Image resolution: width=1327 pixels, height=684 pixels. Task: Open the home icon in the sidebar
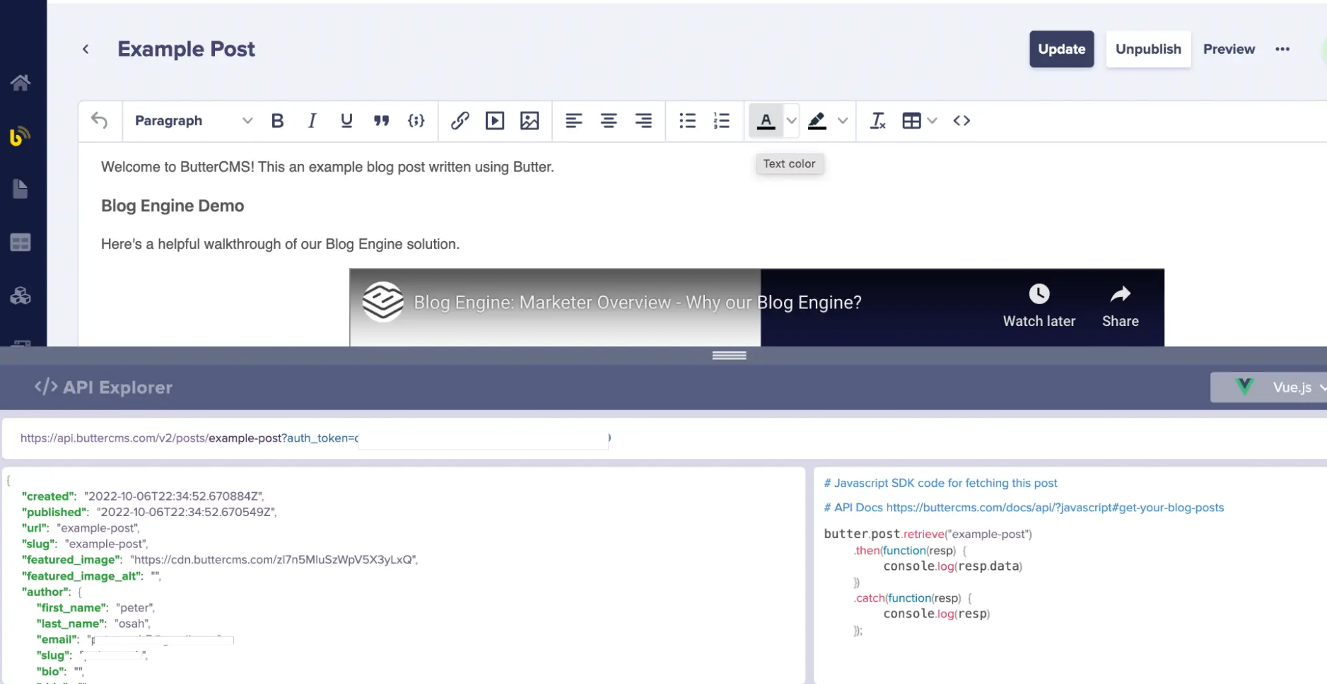click(x=21, y=82)
